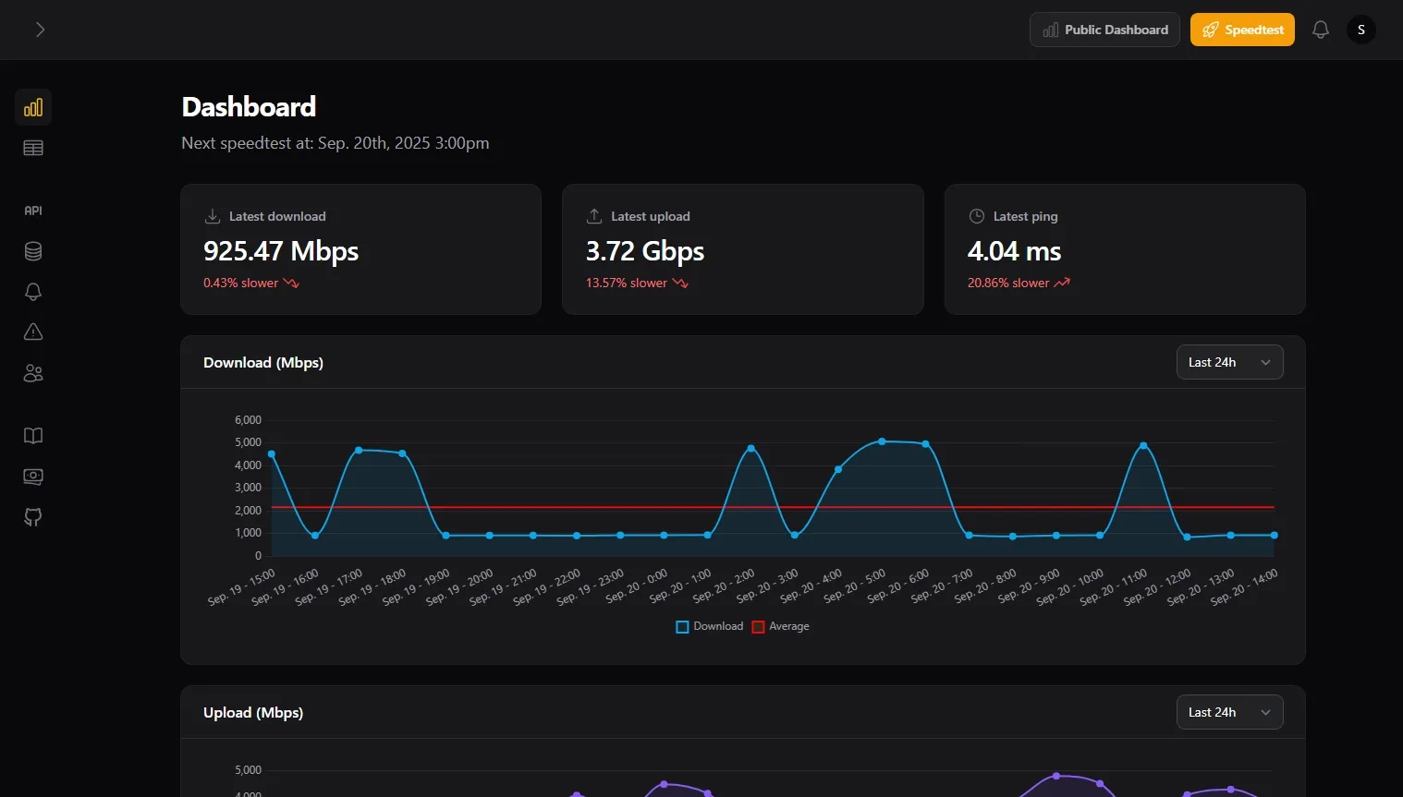Click the Latest download arrow icon
1403x797 pixels.
point(213,216)
